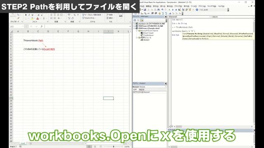264x148 pixels.
Task: Open Format as Table dropdown
Action: pos(92,15)
